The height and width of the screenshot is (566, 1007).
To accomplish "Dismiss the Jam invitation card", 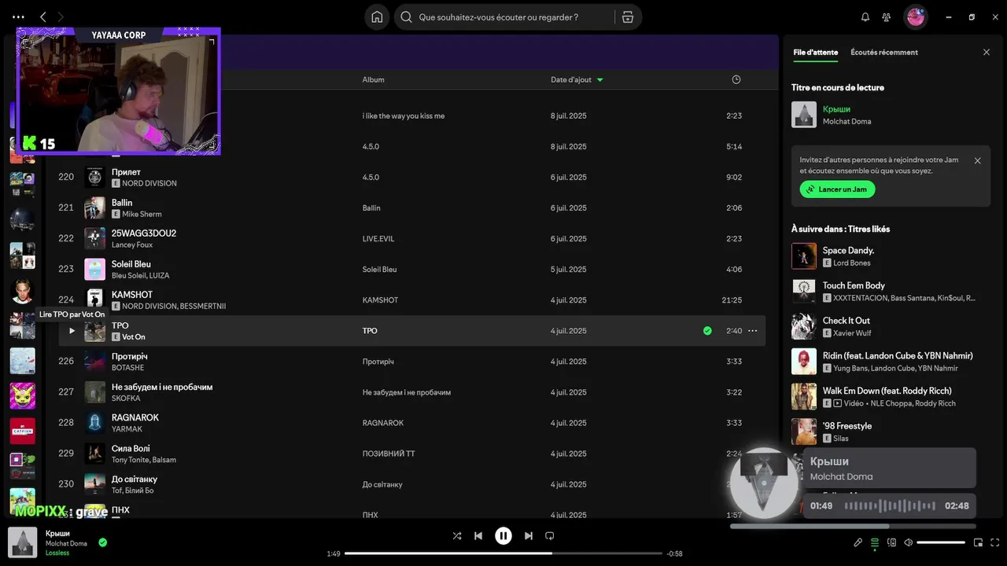I will pos(977,160).
